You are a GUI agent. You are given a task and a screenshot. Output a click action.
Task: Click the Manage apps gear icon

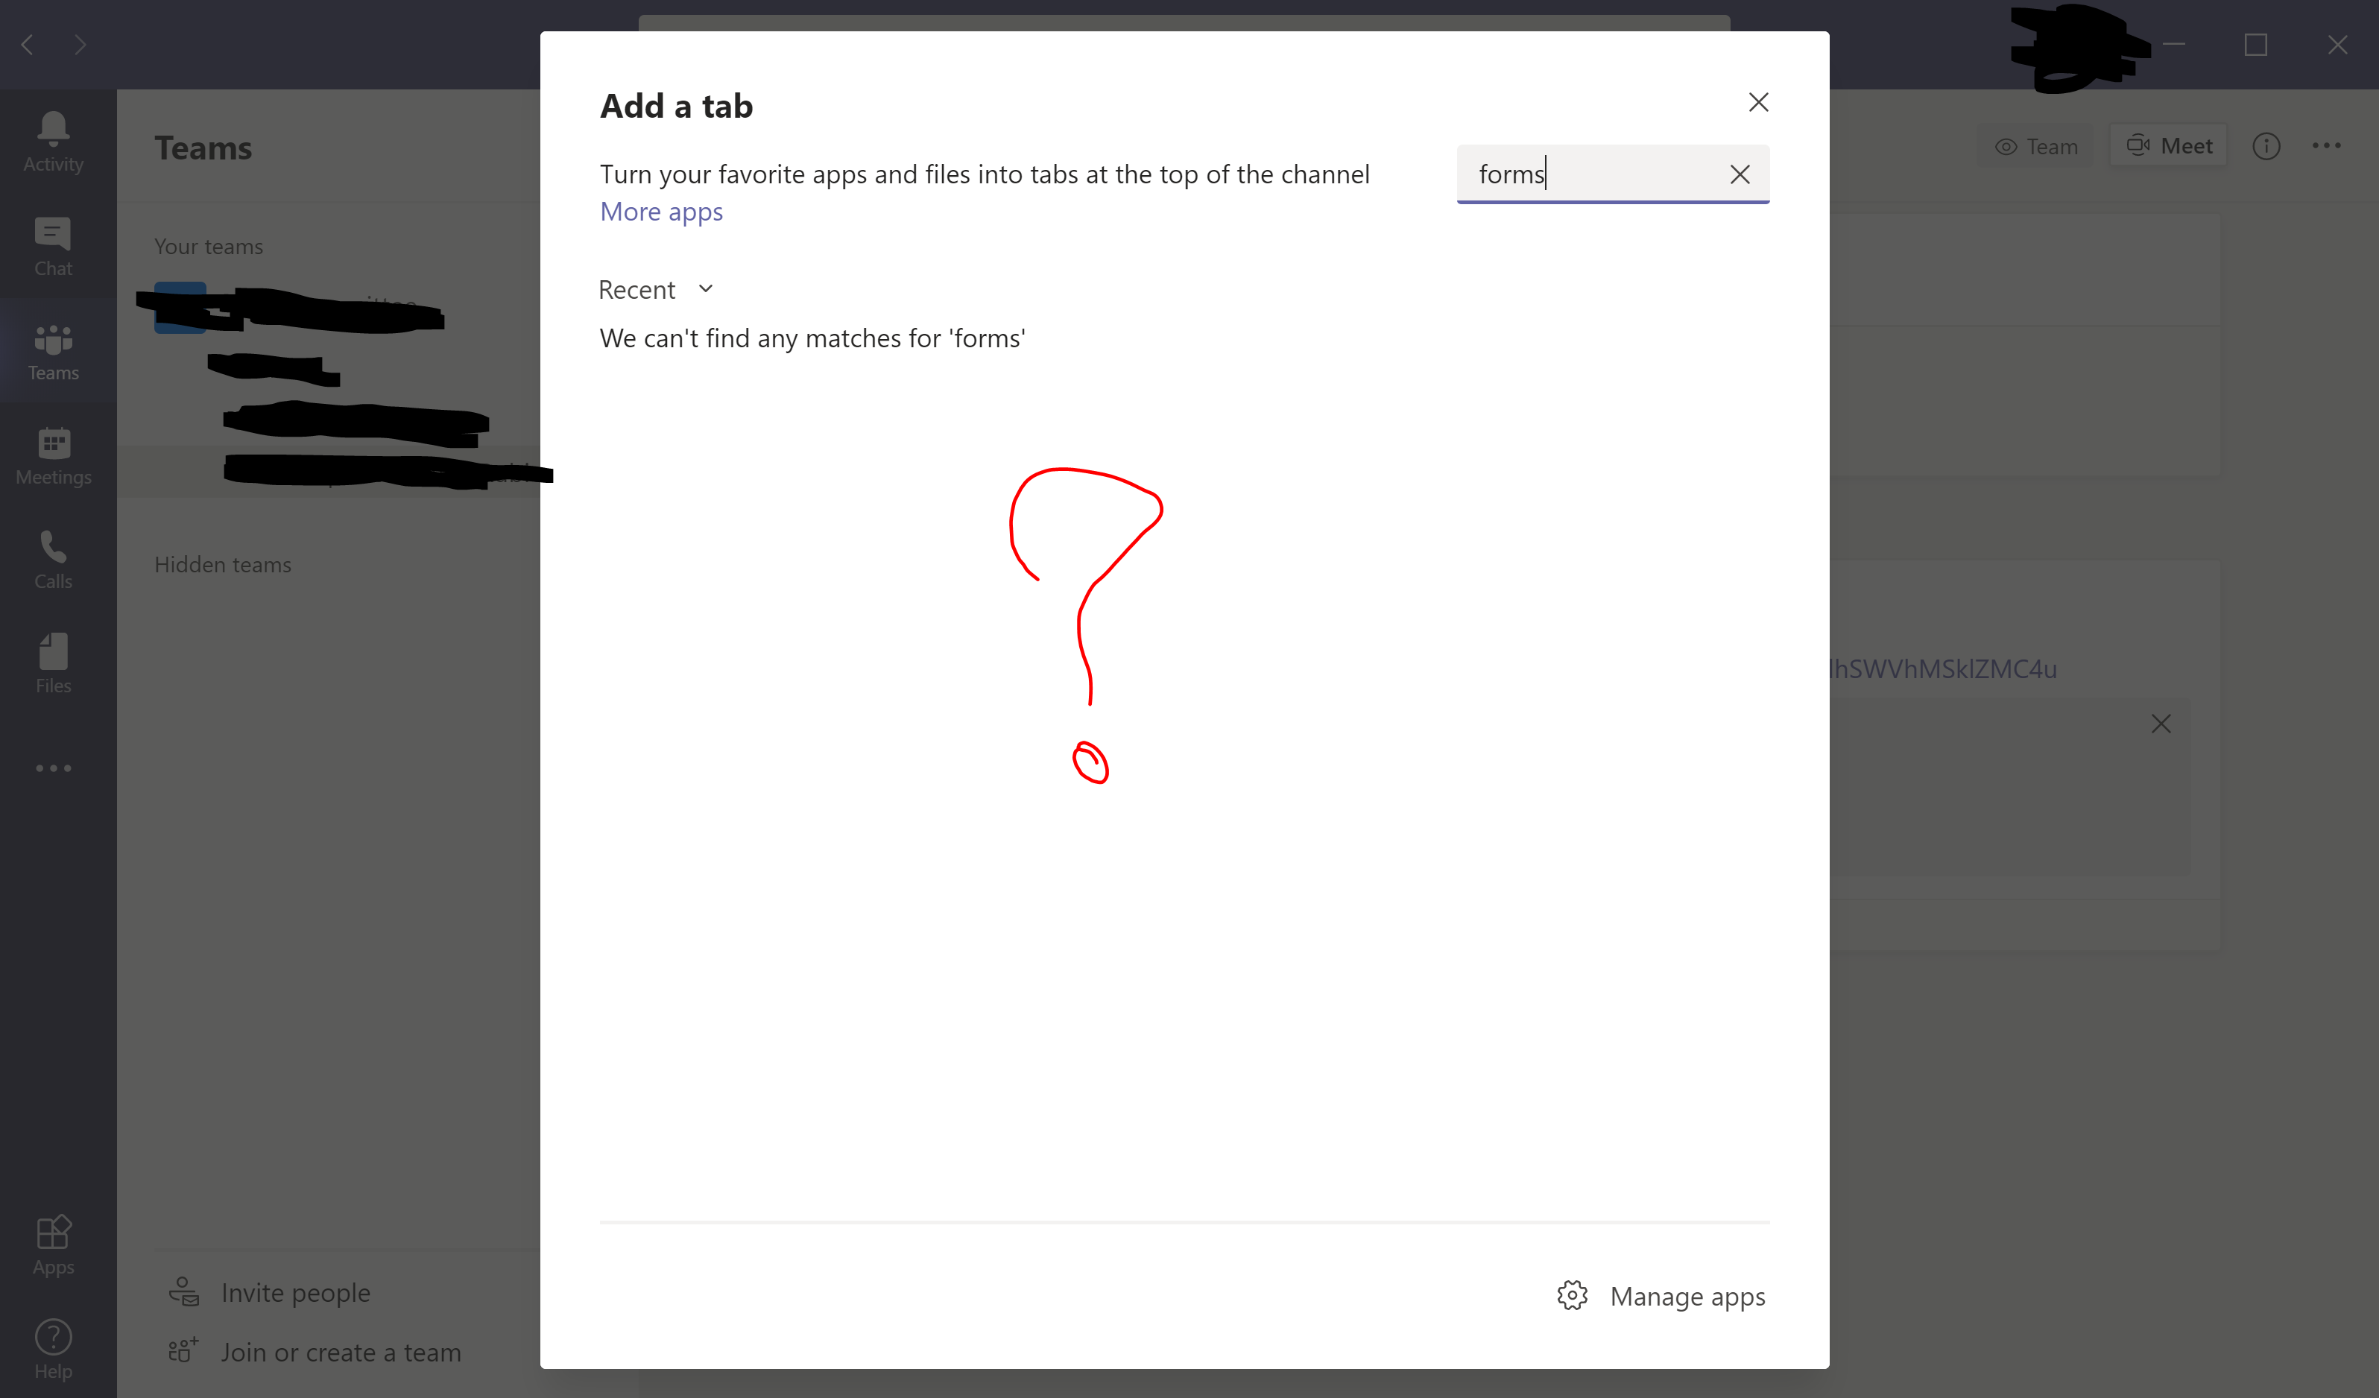point(1572,1295)
